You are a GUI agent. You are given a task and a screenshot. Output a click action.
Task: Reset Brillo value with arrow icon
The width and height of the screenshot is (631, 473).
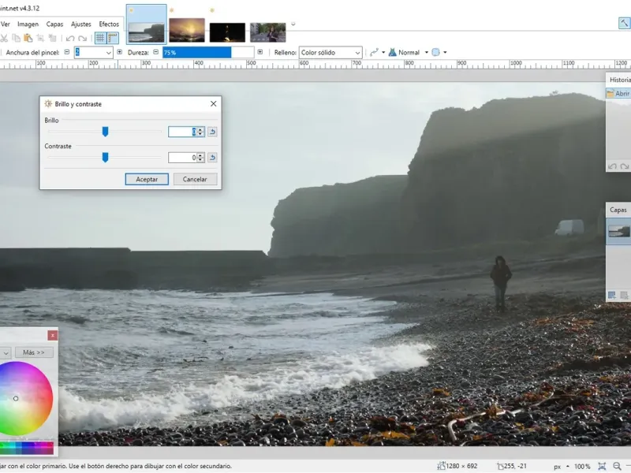click(212, 132)
